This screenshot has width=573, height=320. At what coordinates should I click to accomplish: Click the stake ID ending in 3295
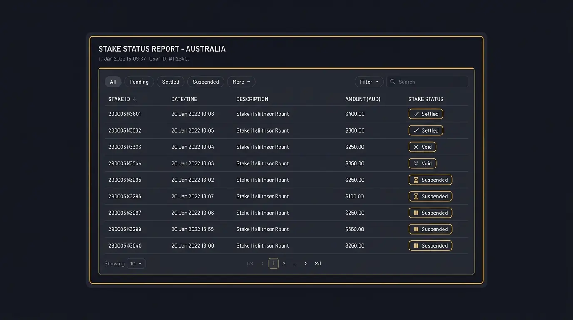125,180
